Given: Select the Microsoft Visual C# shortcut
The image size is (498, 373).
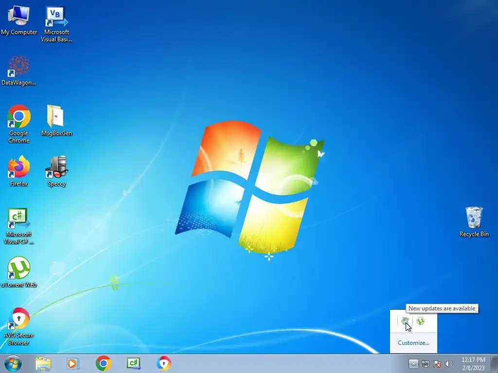Looking at the screenshot, I should (19, 226).
